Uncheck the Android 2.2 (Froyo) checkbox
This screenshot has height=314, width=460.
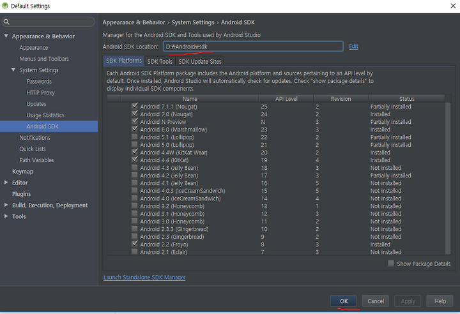coord(135,244)
